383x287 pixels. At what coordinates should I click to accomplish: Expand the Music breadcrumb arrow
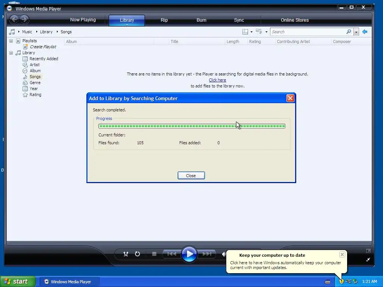coord(19,32)
